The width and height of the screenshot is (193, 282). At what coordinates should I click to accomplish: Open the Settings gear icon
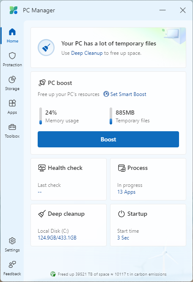(x=12, y=241)
